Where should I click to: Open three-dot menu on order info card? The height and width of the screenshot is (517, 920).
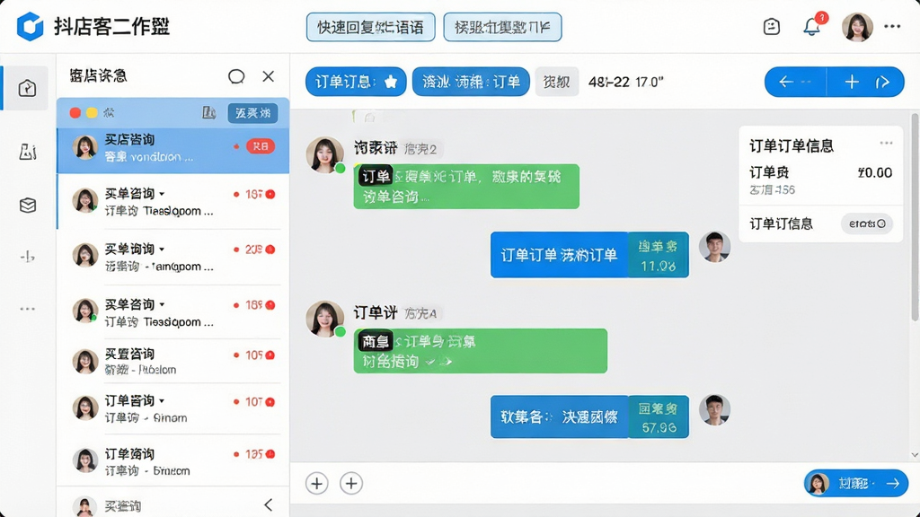pos(886,143)
